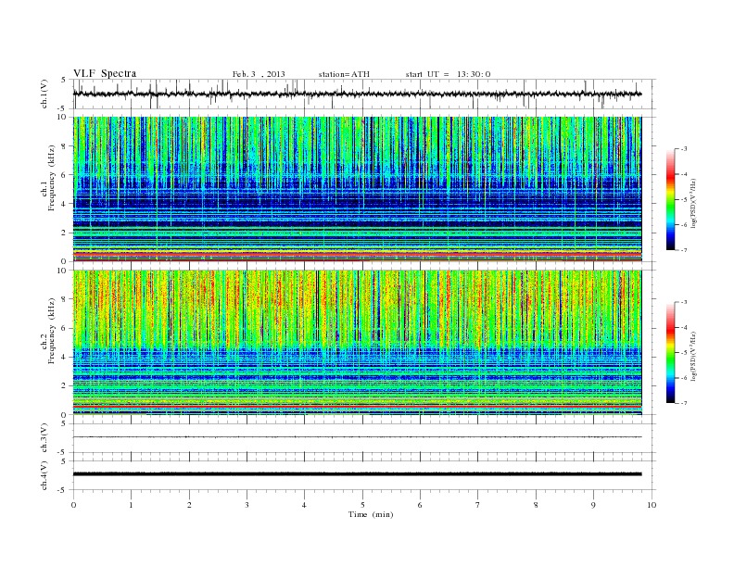This screenshot has height=567, width=734.
Task: Click time axis tick label "1"
Action: coord(132,505)
